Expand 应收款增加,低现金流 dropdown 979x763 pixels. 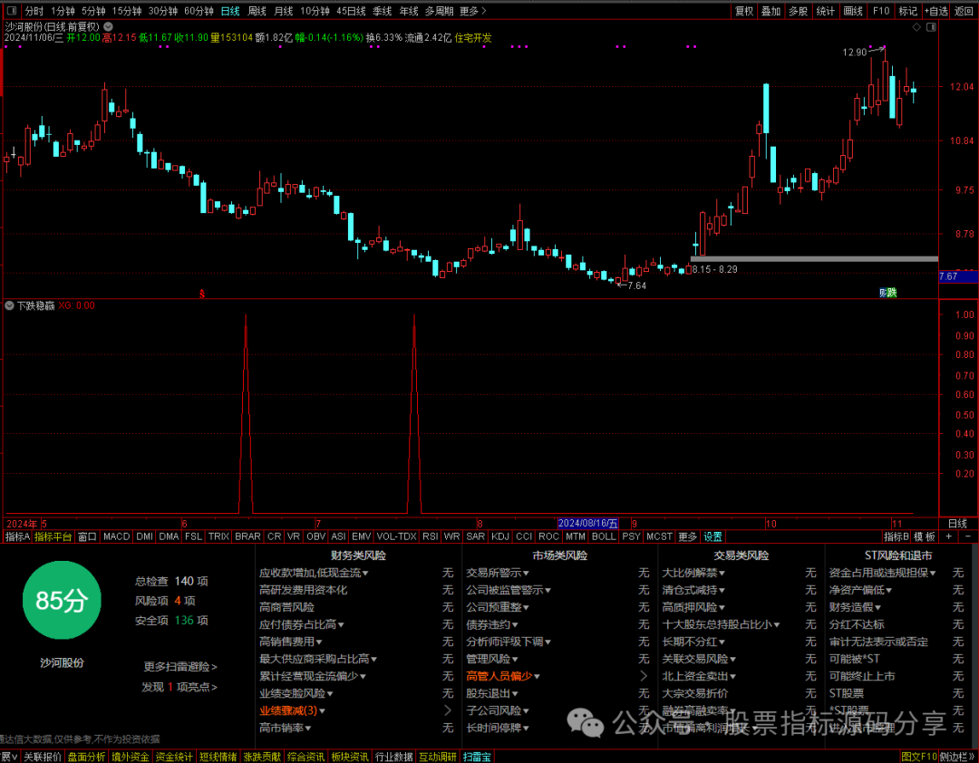(314, 573)
